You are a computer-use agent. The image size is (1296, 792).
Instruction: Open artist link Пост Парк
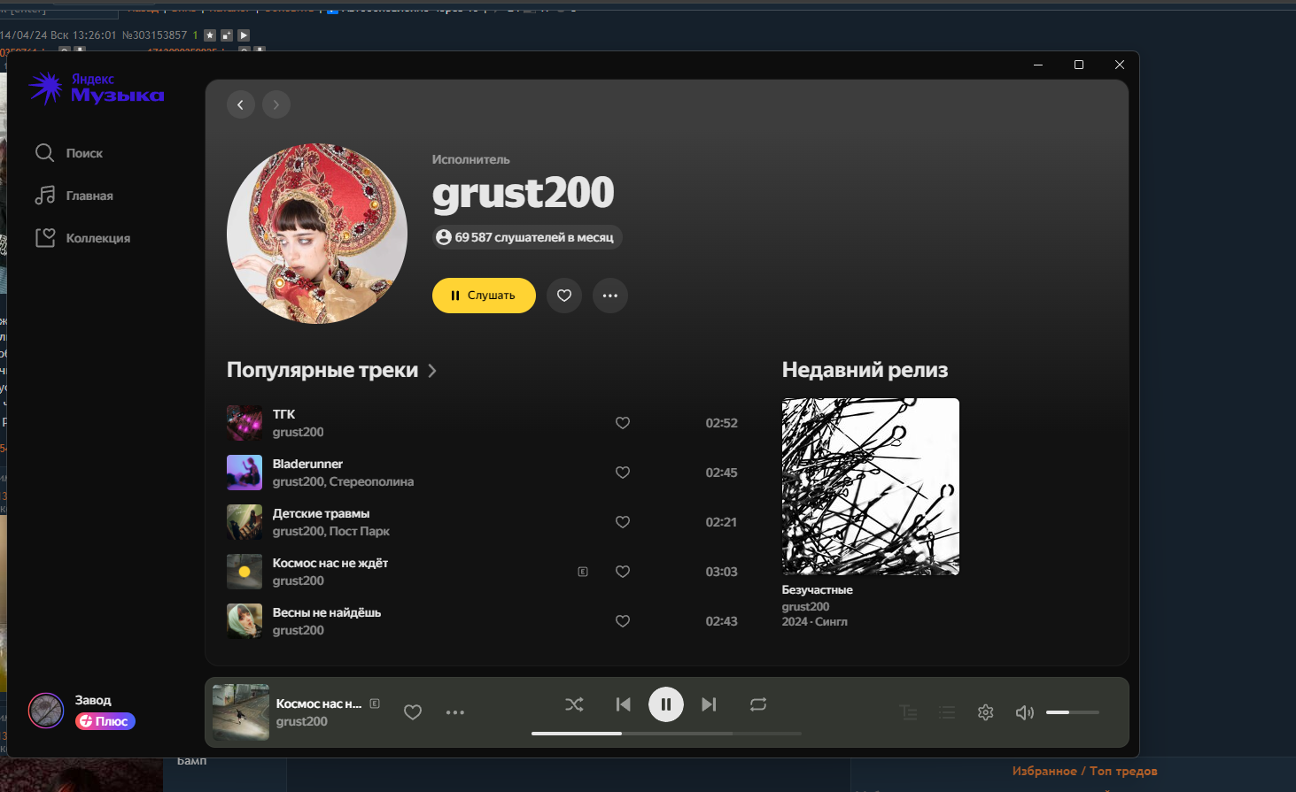pos(360,531)
